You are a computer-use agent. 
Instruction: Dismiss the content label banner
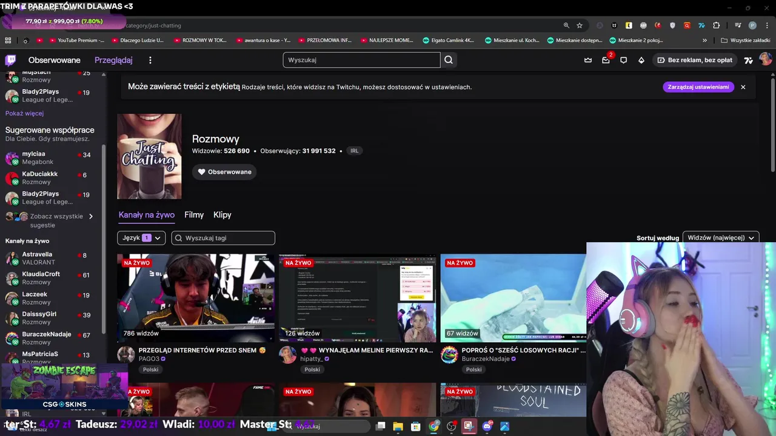click(x=743, y=87)
